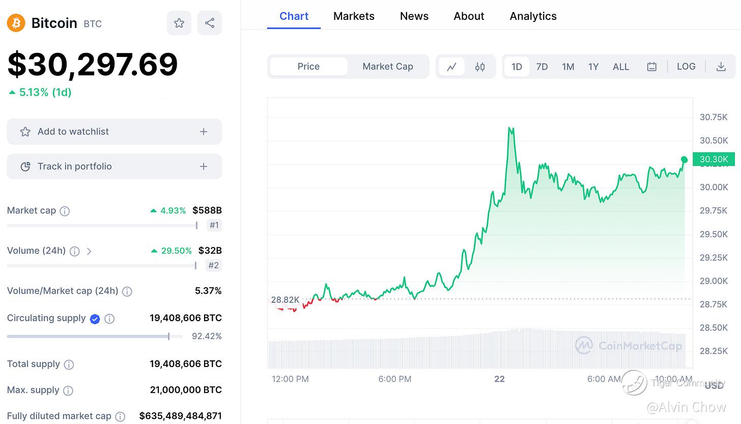Switch to line chart view

click(x=451, y=67)
